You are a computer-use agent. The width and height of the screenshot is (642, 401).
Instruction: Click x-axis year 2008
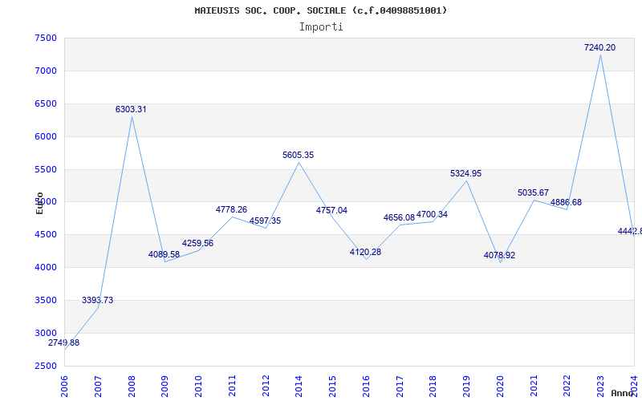(132, 386)
